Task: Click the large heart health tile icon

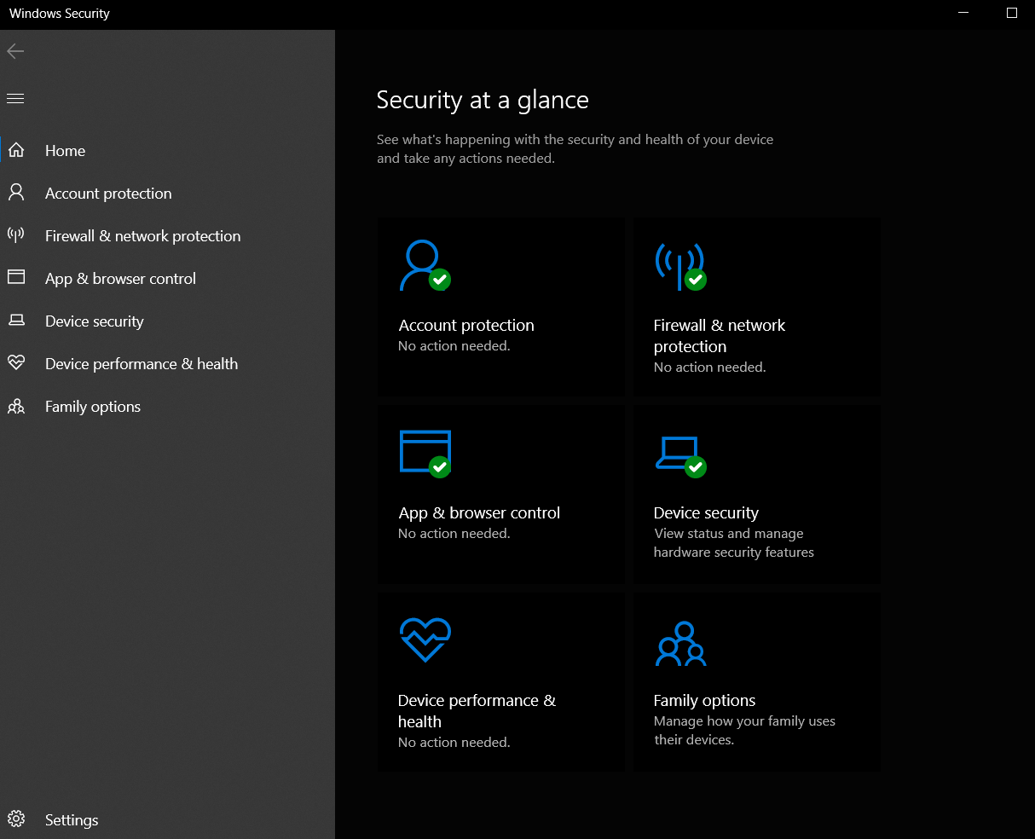Action: tap(425, 639)
